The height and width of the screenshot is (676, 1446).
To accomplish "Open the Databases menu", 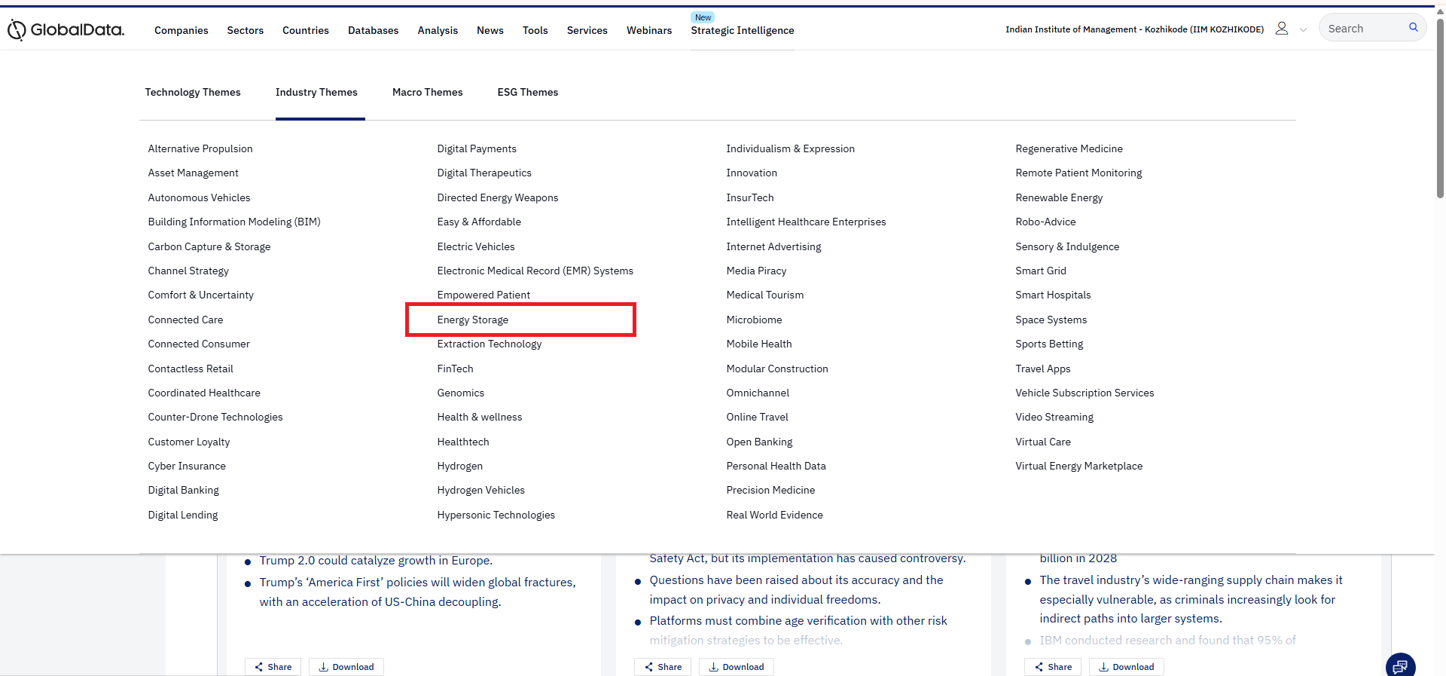I will click(373, 30).
